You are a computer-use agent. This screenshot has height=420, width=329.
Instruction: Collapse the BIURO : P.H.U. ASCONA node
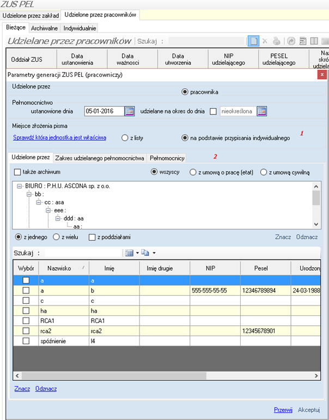pyautogui.click(x=19, y=186)
